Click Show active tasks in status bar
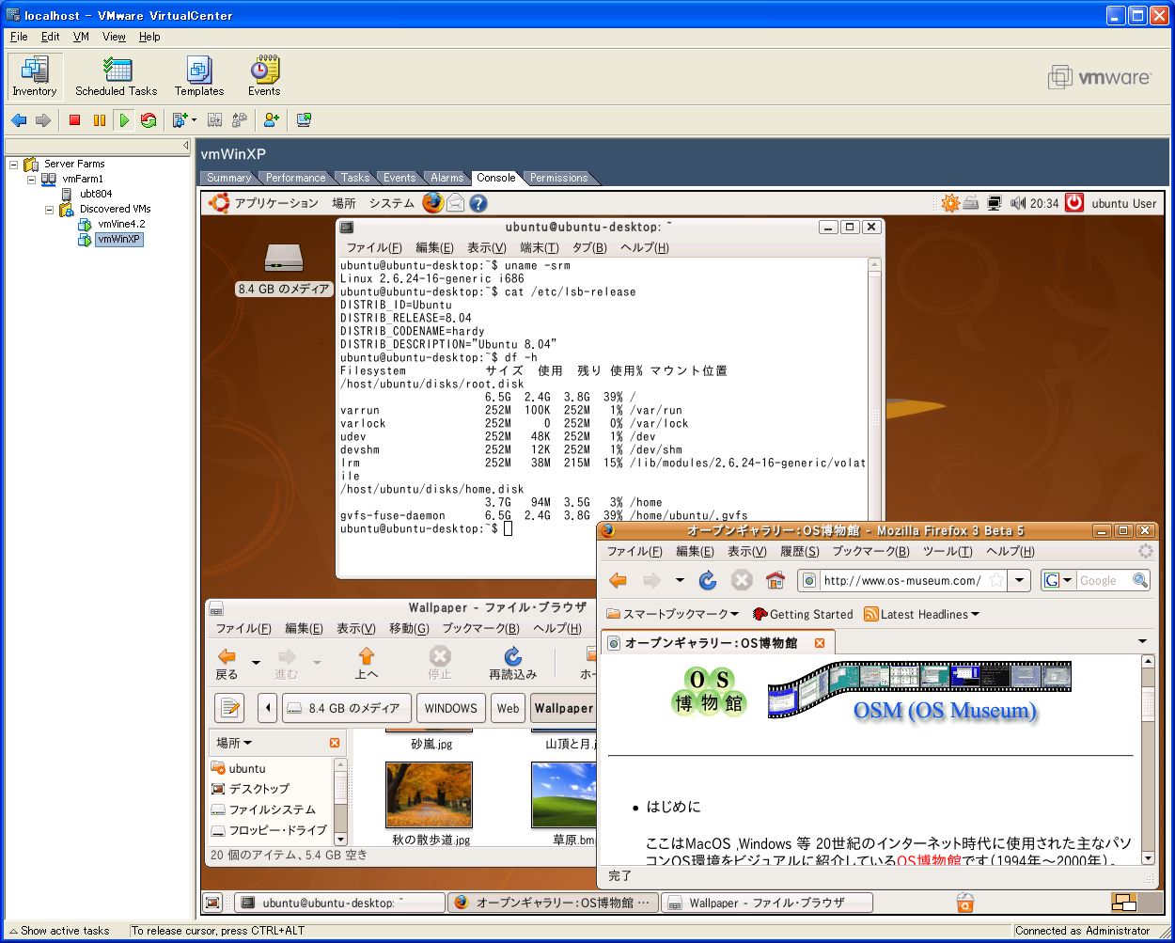The image size is (1175, 943). (x=58, y=931)
